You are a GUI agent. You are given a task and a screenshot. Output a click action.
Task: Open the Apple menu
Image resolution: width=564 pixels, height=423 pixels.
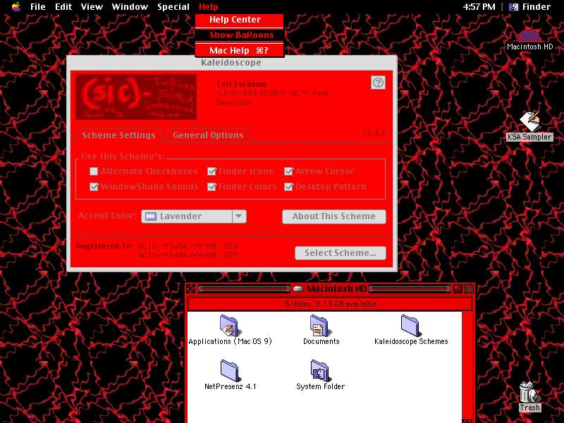[16, 7]
